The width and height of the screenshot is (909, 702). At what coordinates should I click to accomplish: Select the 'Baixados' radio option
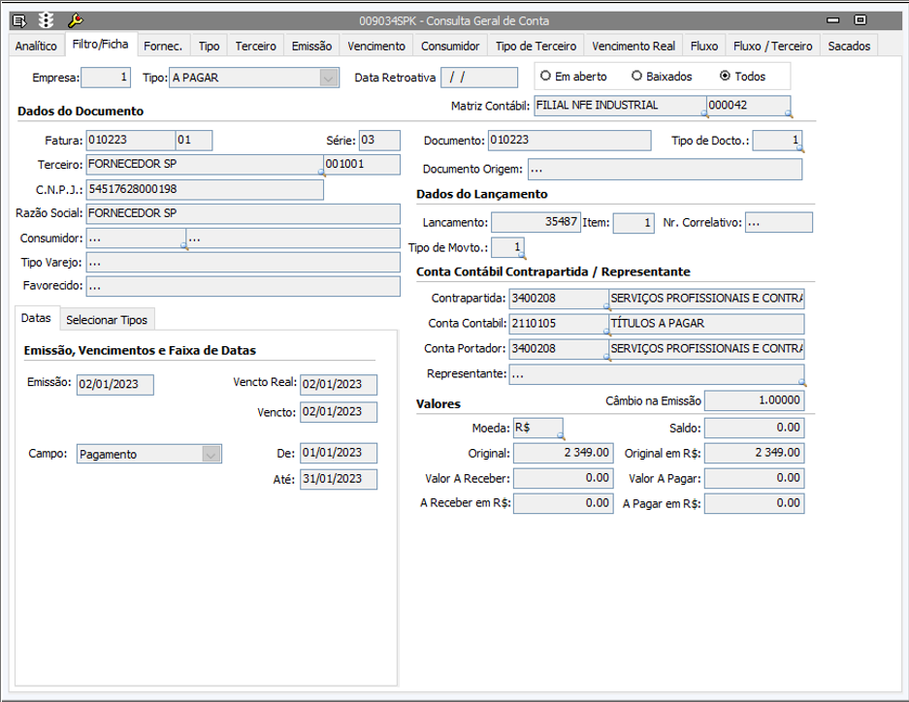click(x=636, y=76)
